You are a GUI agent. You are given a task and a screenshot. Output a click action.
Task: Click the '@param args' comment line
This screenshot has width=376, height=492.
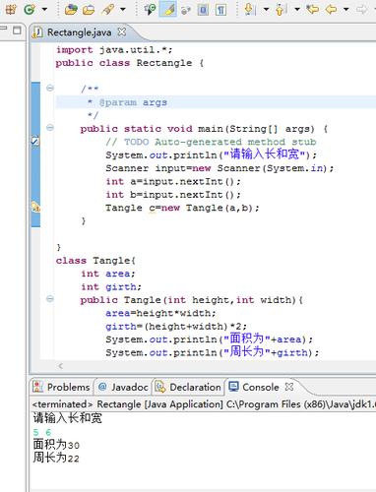pyautogui.click(x=127, y=102)
